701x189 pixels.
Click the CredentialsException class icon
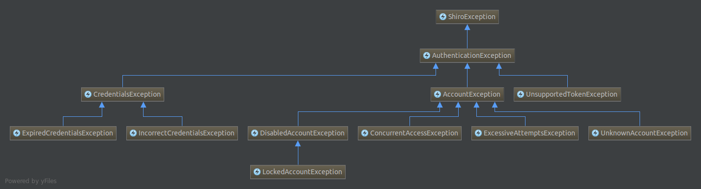tap(88, 94)
